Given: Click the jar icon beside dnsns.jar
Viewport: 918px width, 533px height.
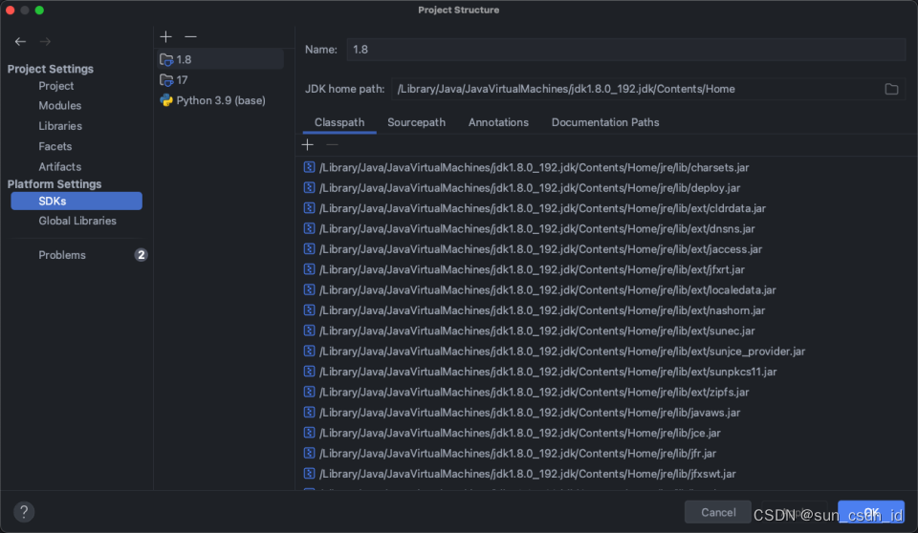Looking at the screenshot, I should (309, 228).
